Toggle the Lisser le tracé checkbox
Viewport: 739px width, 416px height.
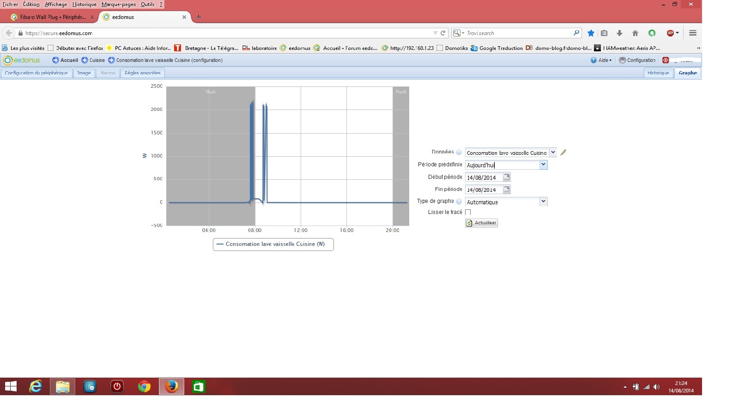(468, 212)
